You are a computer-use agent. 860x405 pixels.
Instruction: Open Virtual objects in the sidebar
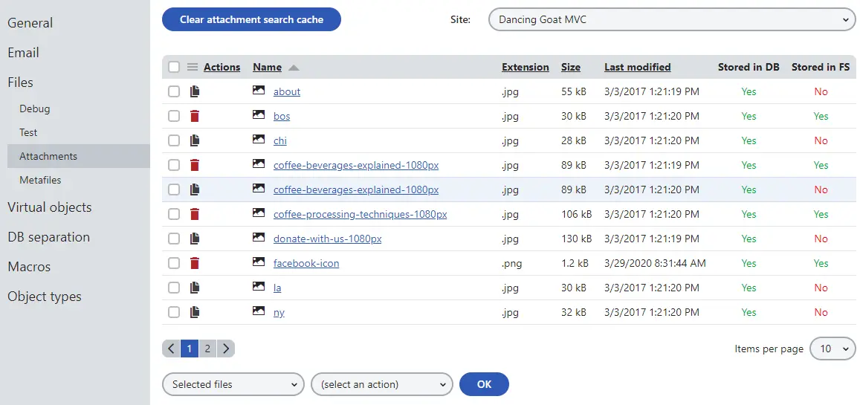click(49, 208)
